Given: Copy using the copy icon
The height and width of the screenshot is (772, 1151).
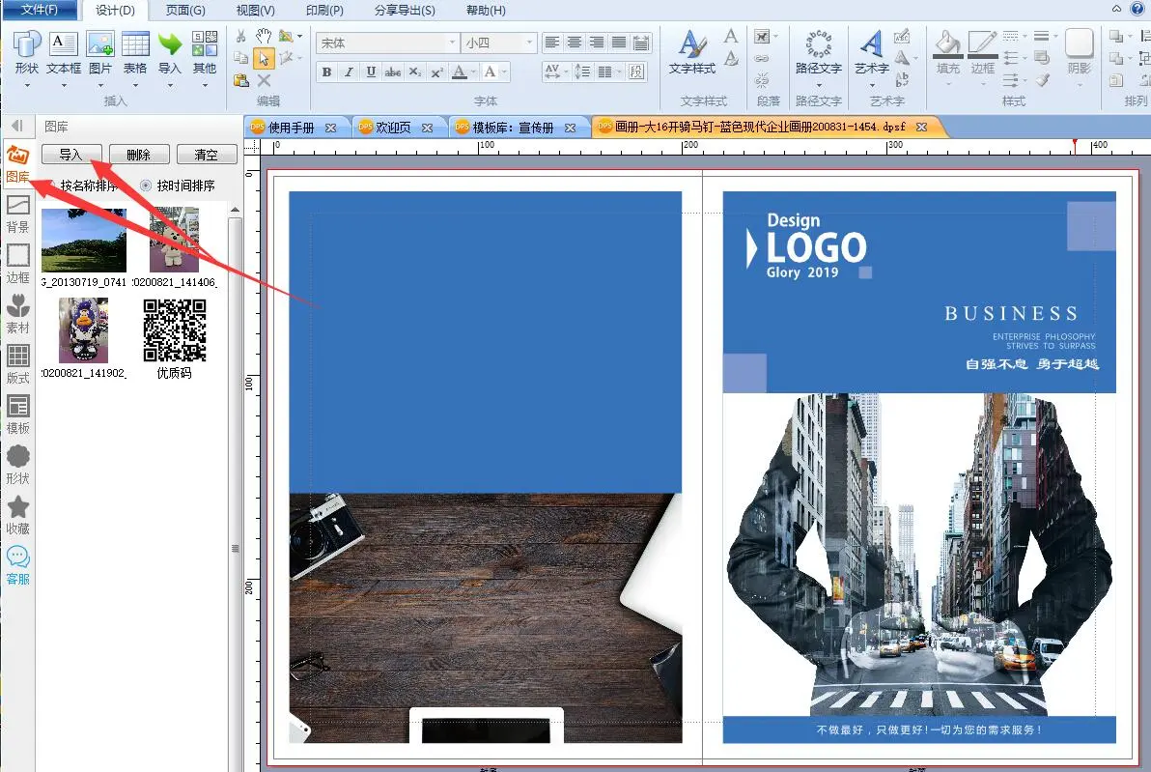Looking at the screenshot, I should (x=240, y=58).
